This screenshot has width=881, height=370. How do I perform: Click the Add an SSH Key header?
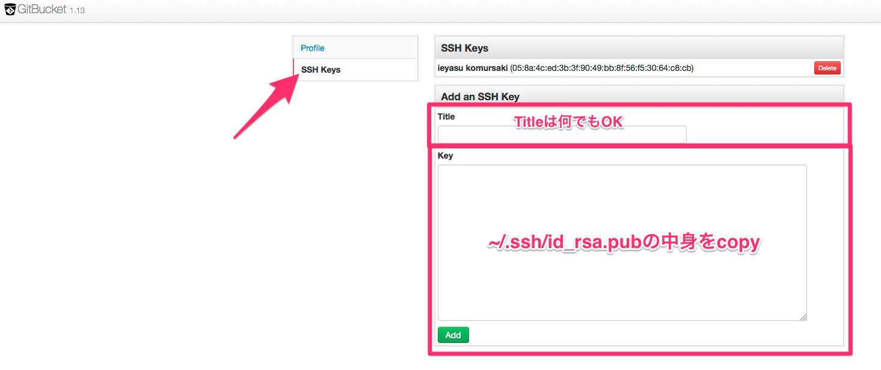pyautogui.click(x=478, y=96)
